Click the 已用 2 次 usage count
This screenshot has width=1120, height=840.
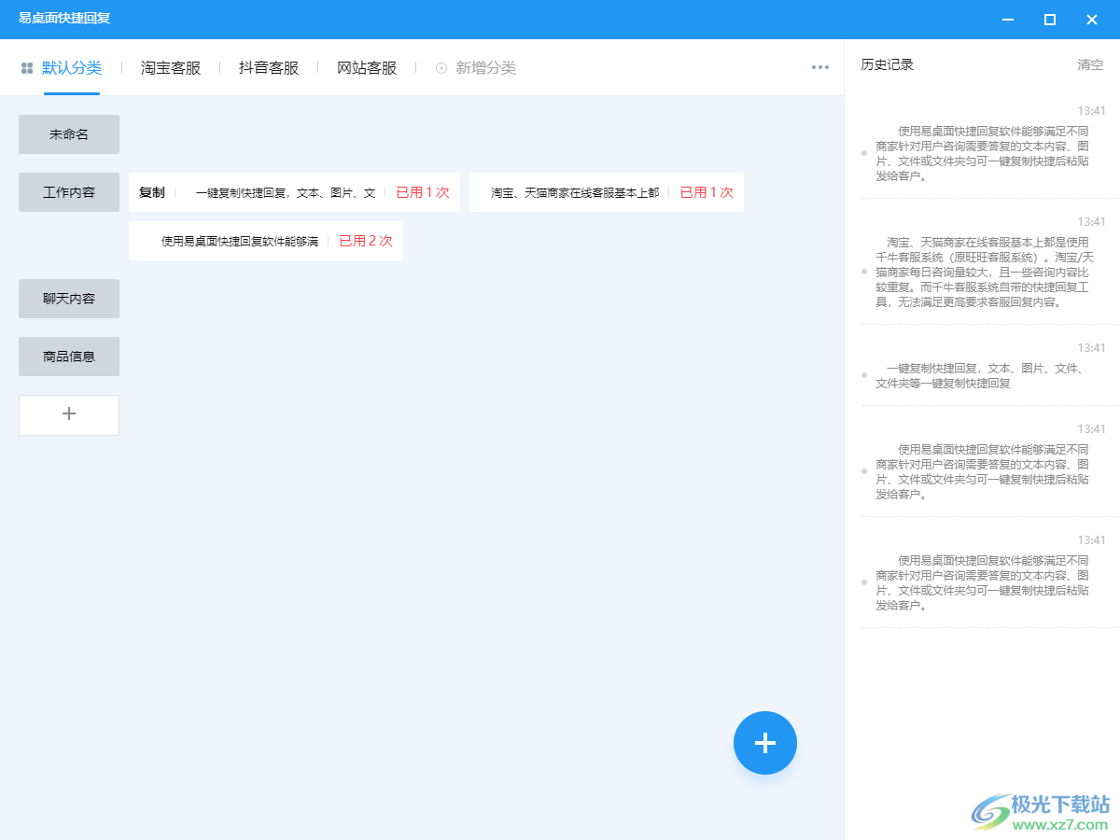[x=366, y=241]
